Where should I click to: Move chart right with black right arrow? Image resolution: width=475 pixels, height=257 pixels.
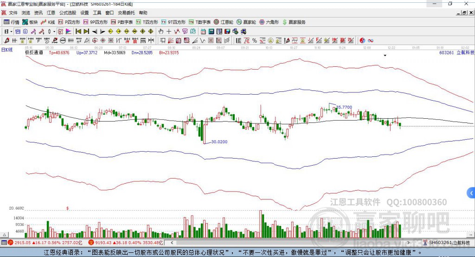click(x=103, y=32)
